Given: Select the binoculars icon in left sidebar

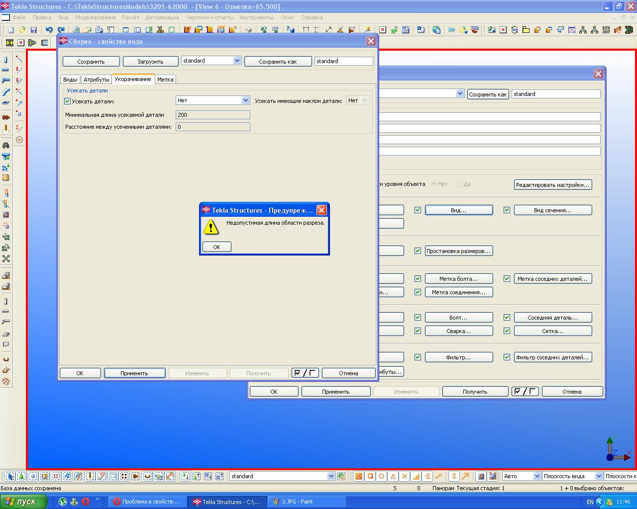Looking at the screenshot, I should click(6, 146).
